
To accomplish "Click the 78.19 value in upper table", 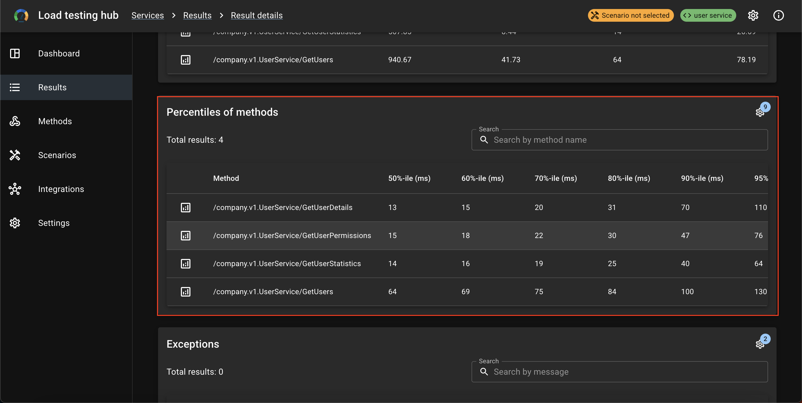I will (x=746, y=60).
